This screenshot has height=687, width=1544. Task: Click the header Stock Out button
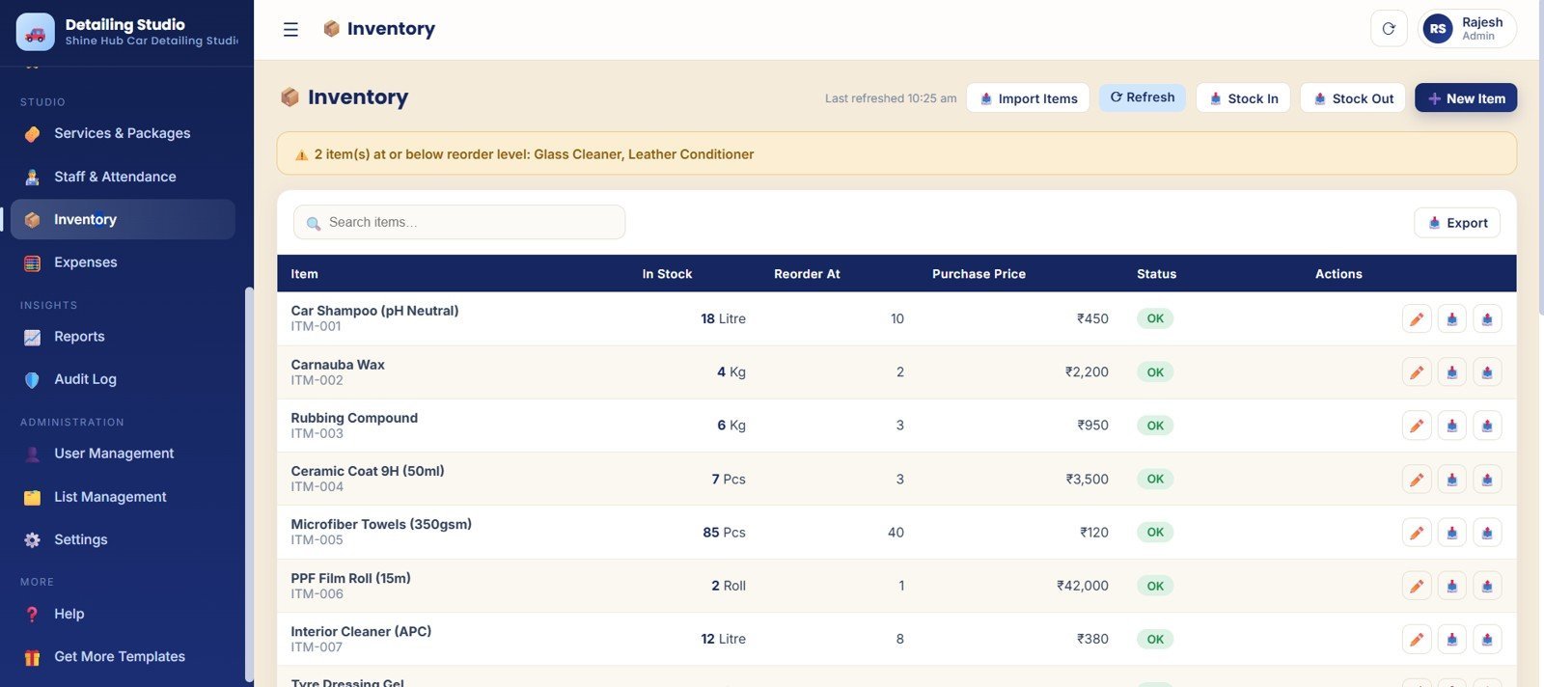[x=1353, y=98]
